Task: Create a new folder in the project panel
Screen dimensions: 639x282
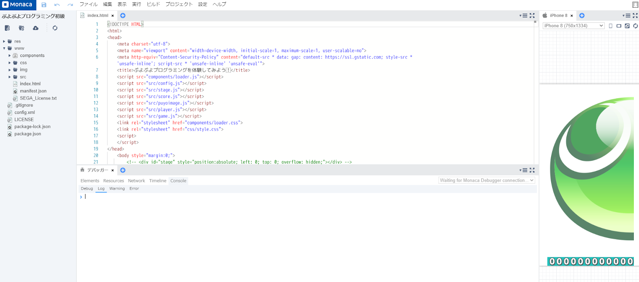Action: click(x=22, y=28)
